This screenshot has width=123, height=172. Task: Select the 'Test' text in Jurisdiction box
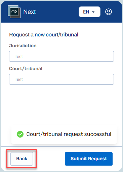pyautogui.click(x=19, y=56)
